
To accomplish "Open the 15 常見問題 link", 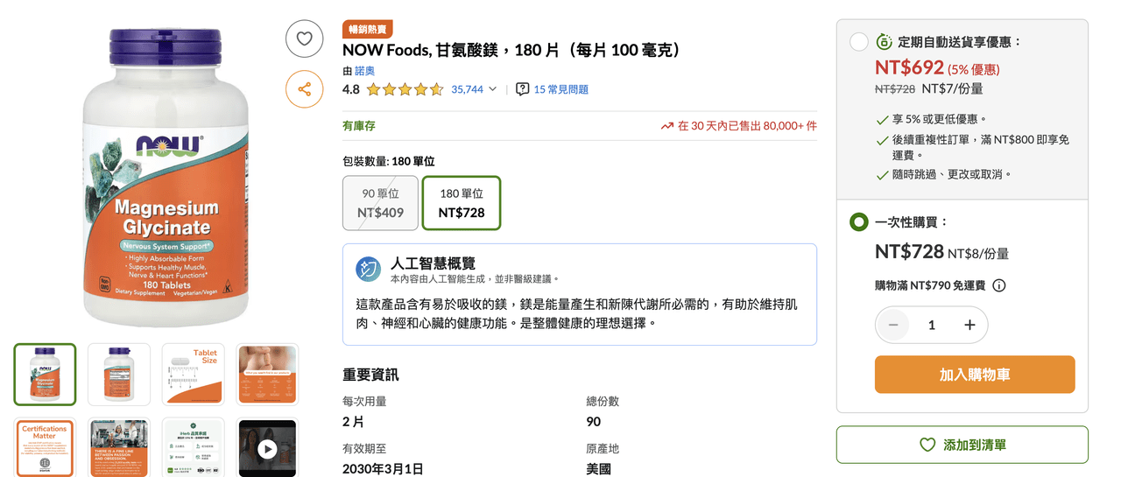I will click(561, 89).
